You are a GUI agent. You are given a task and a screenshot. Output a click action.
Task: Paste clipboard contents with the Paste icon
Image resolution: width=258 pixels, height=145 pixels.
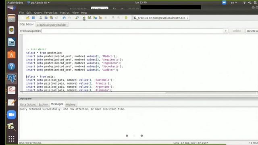coord(51,18)
